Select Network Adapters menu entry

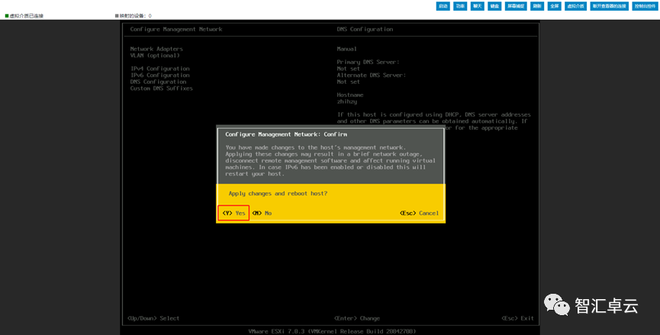(156, 49)
